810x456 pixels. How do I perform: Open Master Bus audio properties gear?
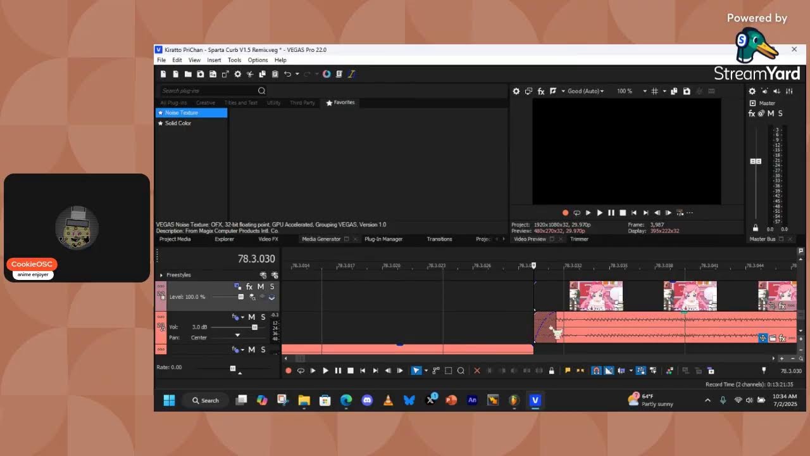coord(752,91)
